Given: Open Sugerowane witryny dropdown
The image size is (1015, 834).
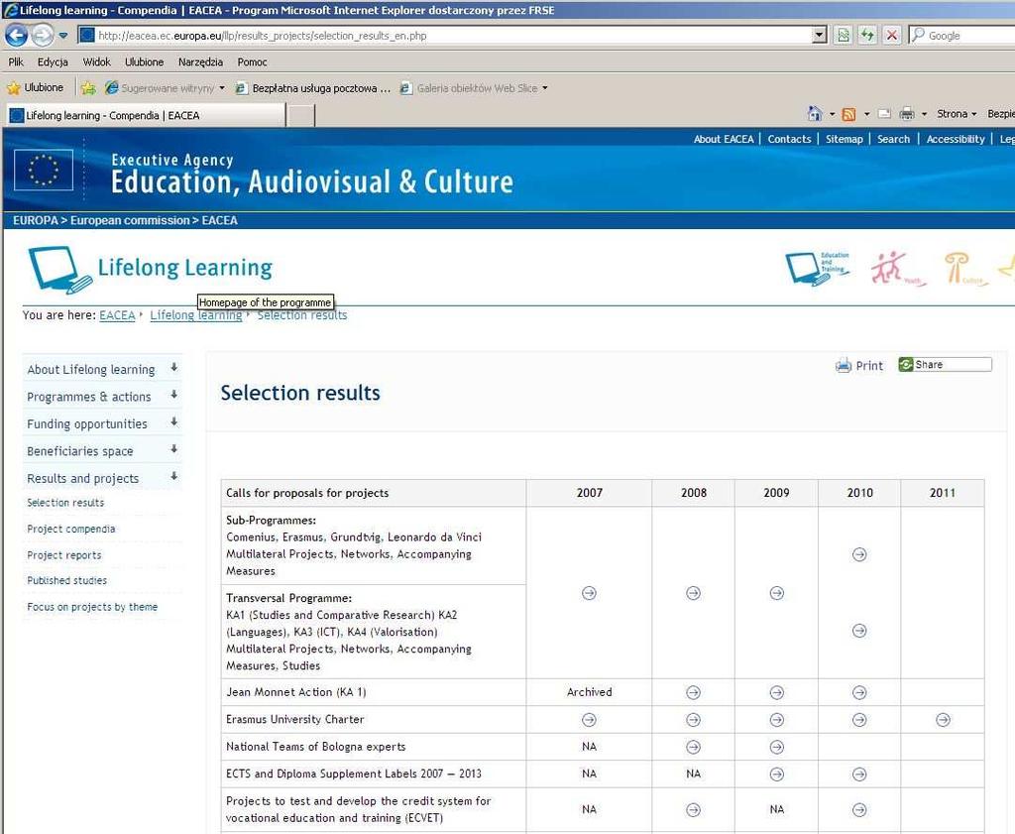Looking at the screenshot, I should [x=166, y=88].
